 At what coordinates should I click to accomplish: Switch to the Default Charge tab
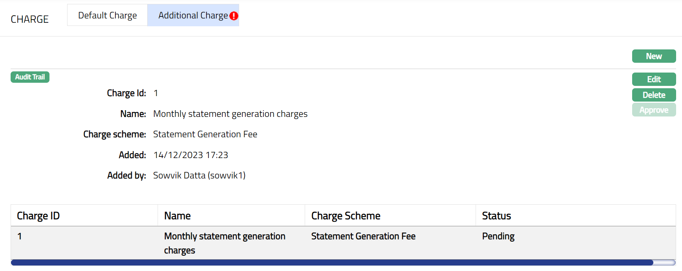pos(107,15)
